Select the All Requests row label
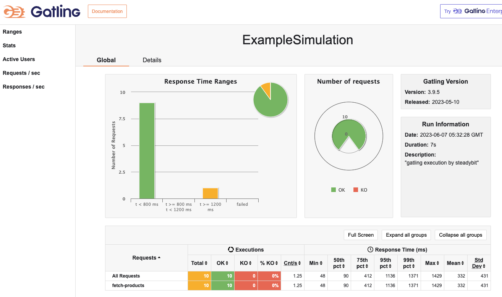Image resolution: width=502 pixels, height=297 pixels. 126,276
